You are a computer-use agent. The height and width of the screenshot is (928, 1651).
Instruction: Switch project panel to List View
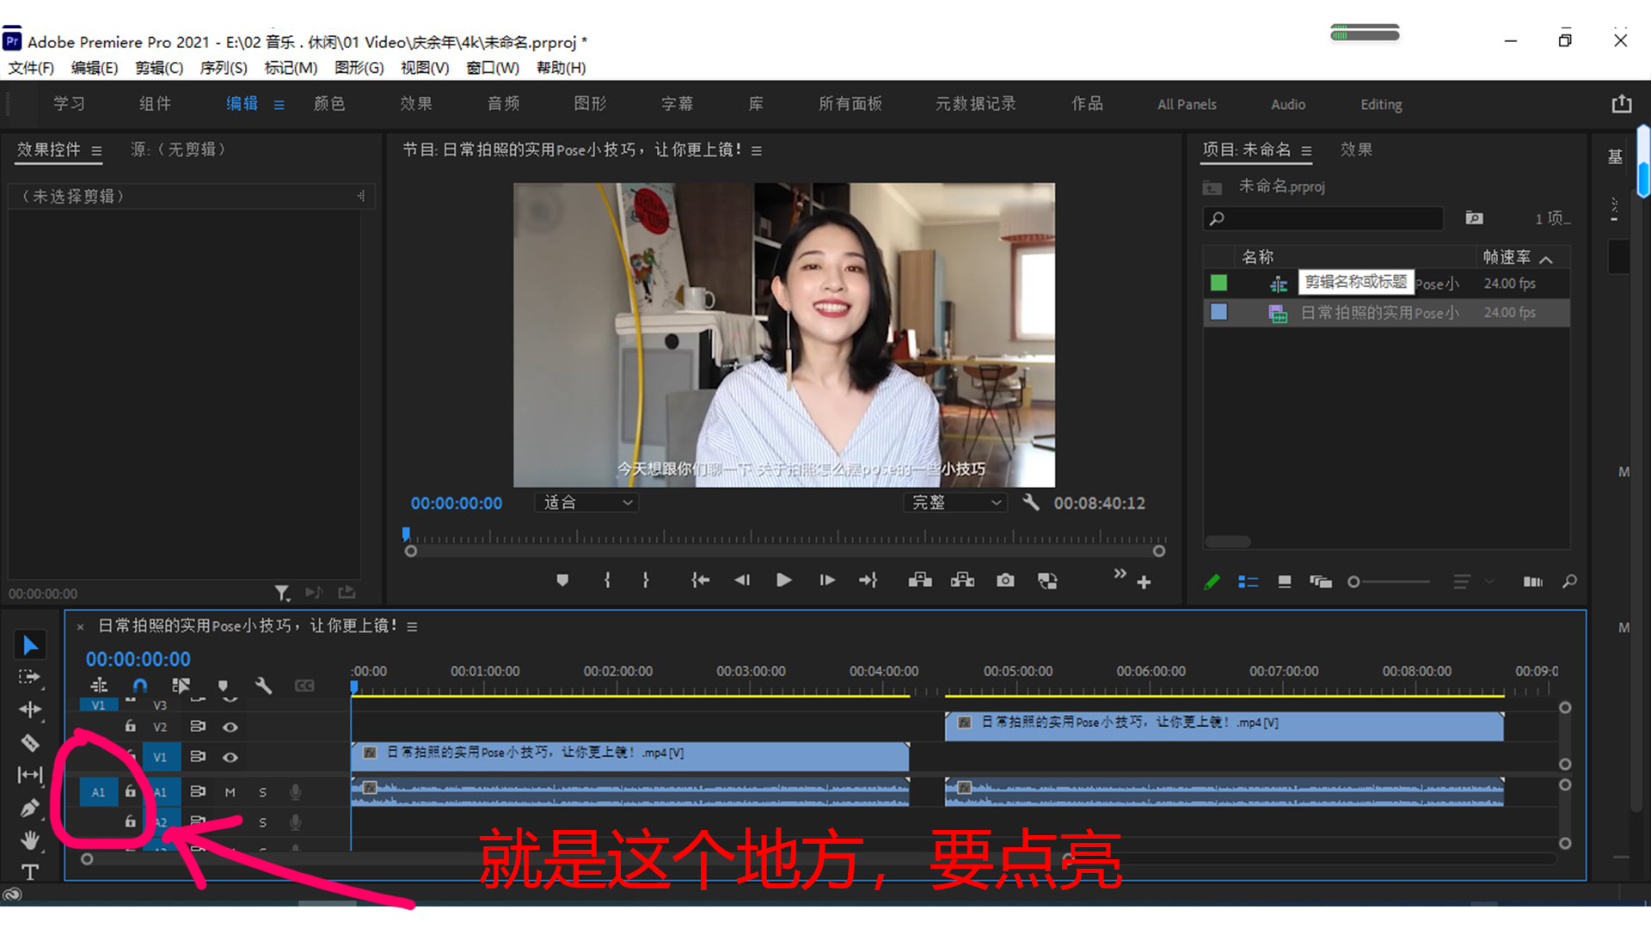coord(1248,582)
